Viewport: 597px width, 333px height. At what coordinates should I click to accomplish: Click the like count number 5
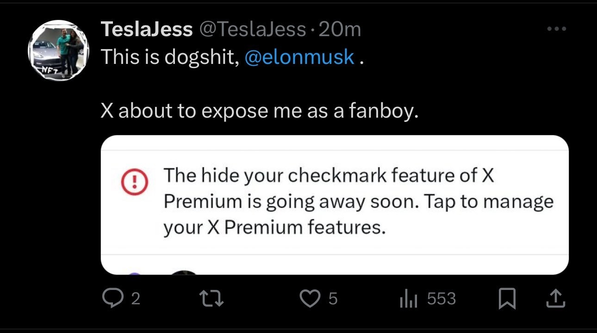(333, 299)
